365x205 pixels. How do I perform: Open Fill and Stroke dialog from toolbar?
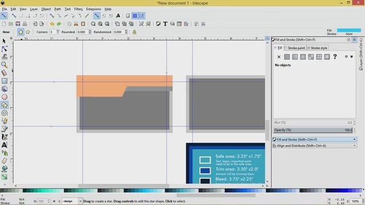[159, 24]
